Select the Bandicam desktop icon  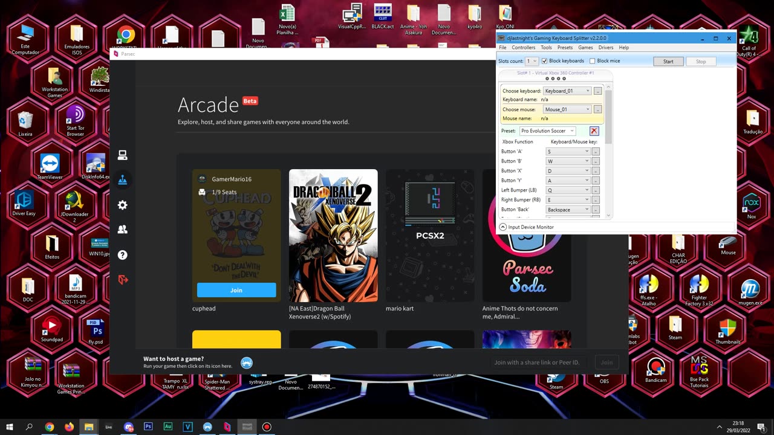[655, 371]
